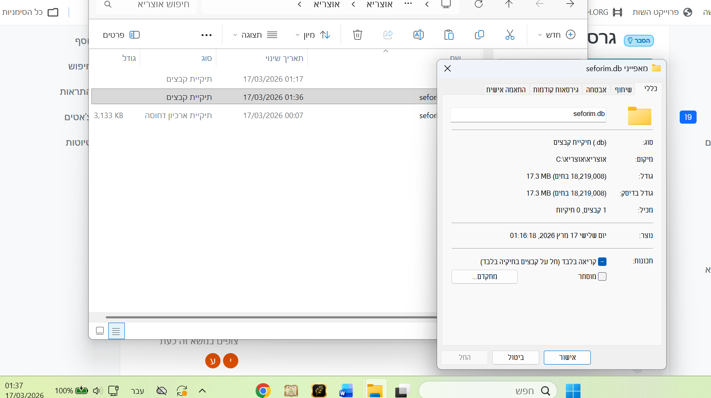The height and width of the screenshot is (398, 711).
Task: Open the All Bookmarks (כל הסימניות) folder
Action: click(x=30, y=12)
